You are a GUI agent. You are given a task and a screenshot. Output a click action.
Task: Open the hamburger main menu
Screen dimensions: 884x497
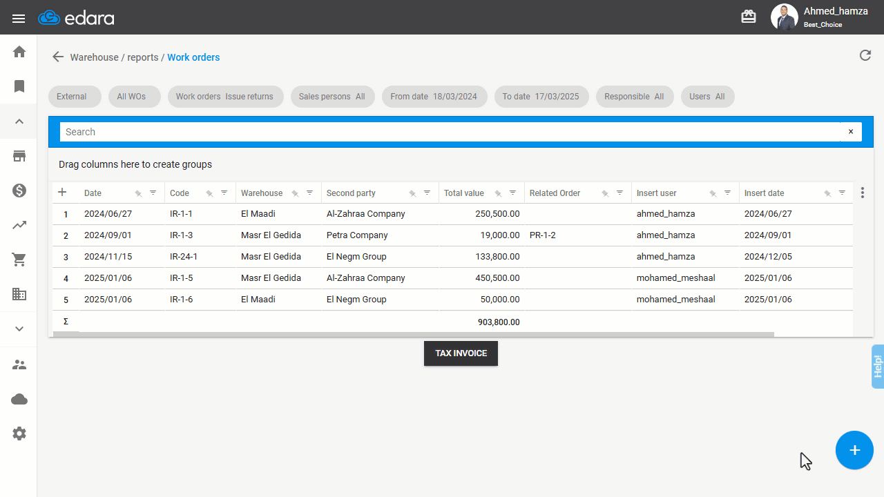(x=19, y=19)
